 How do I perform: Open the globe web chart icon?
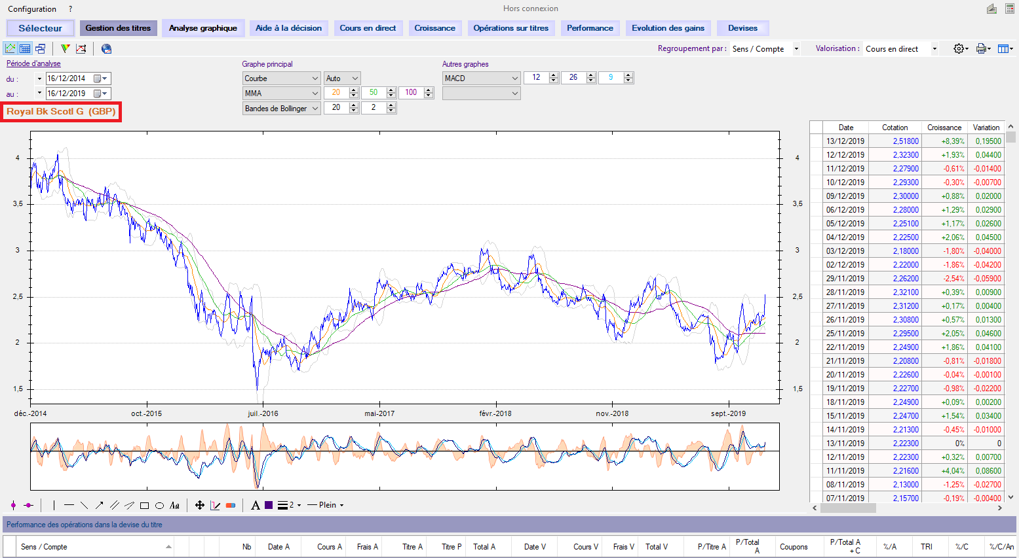[106, 48]
